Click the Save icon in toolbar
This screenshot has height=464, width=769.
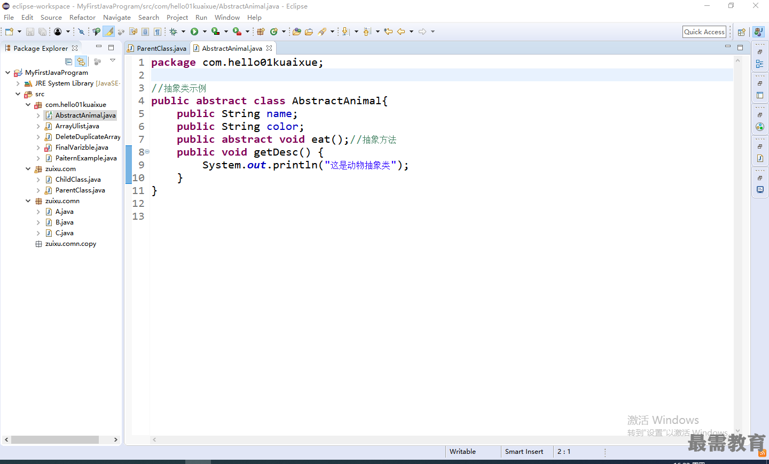pyautogui.click(x=30, y=32)
